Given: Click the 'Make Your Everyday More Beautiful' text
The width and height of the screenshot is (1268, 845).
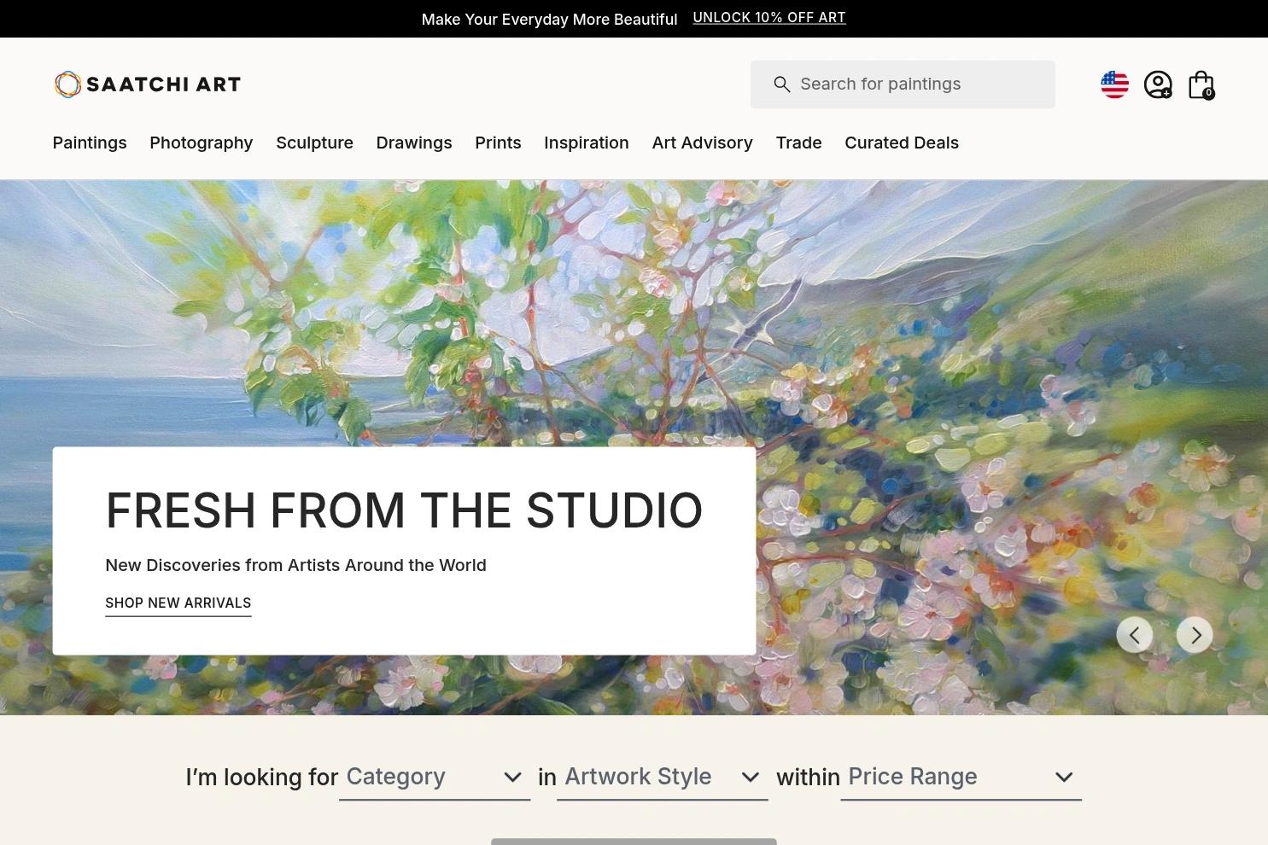Looking at the screenshot, I should tap(549, 19).
